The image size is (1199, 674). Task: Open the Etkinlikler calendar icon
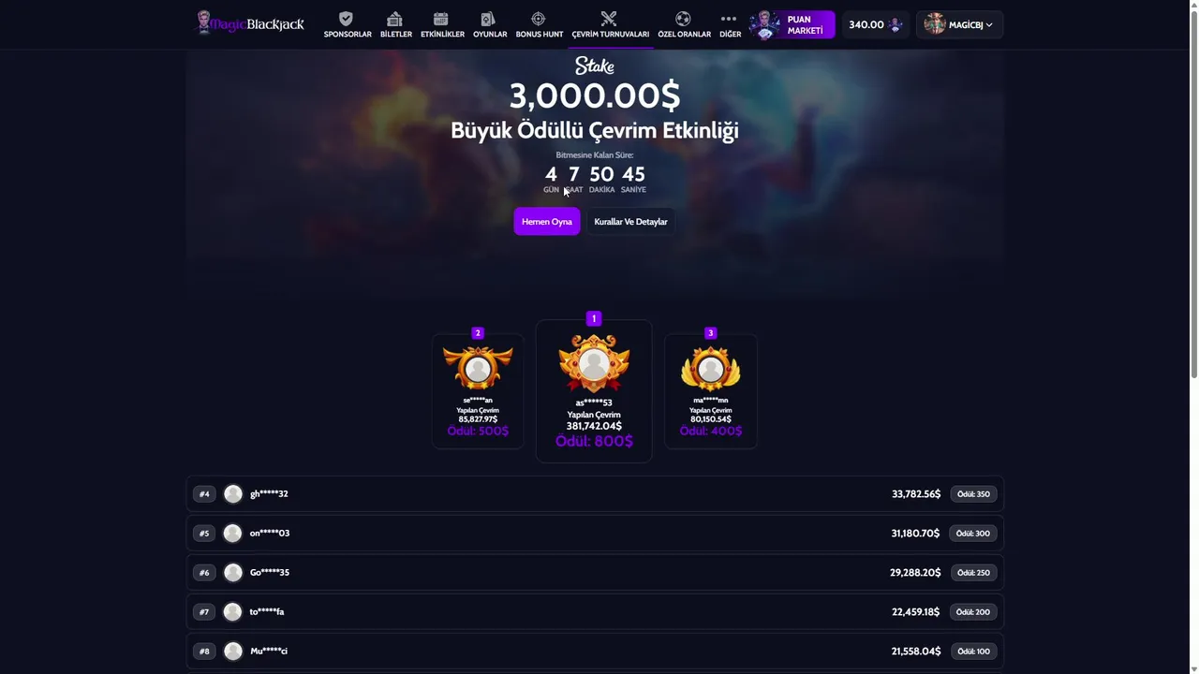click(x=441, y=19)
